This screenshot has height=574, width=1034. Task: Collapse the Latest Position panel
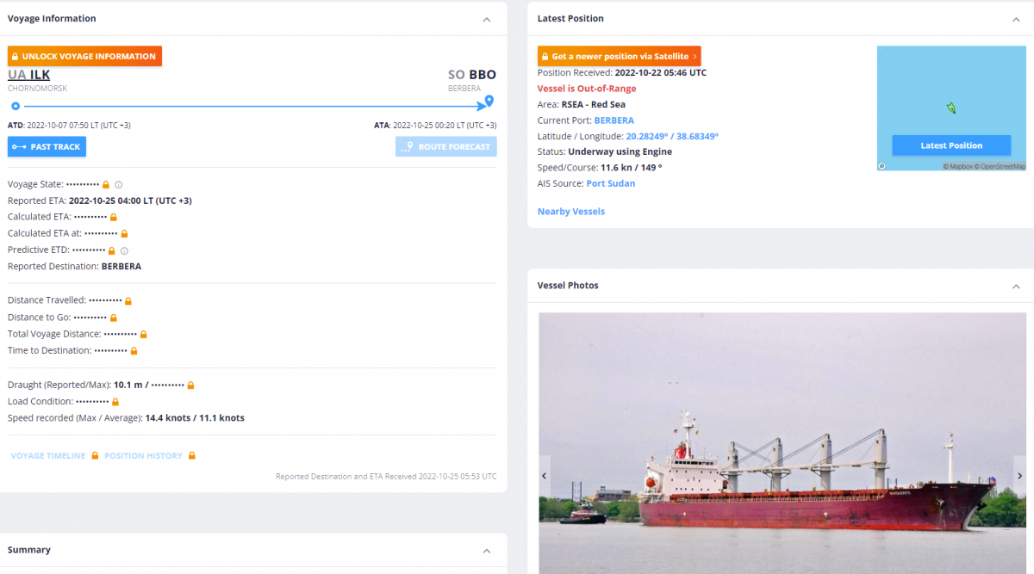point(1015,19)
